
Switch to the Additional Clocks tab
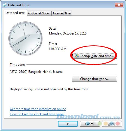click(x=39, y=13)
